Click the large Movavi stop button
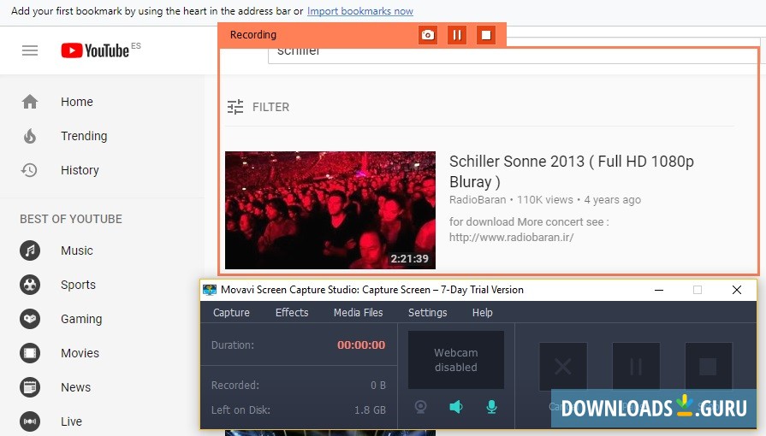The width and height of the screenshot is (766, 436). tap(709, 367)
